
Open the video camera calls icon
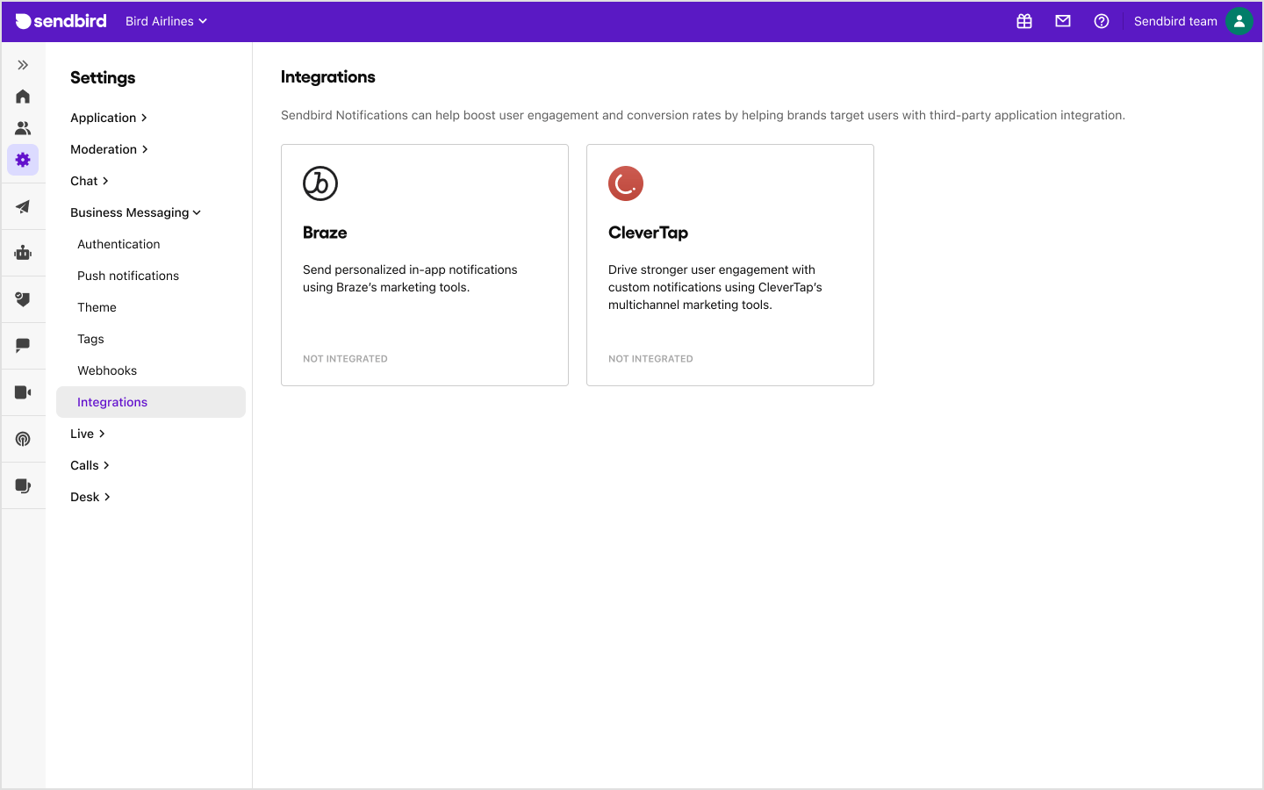click(23, 392)
